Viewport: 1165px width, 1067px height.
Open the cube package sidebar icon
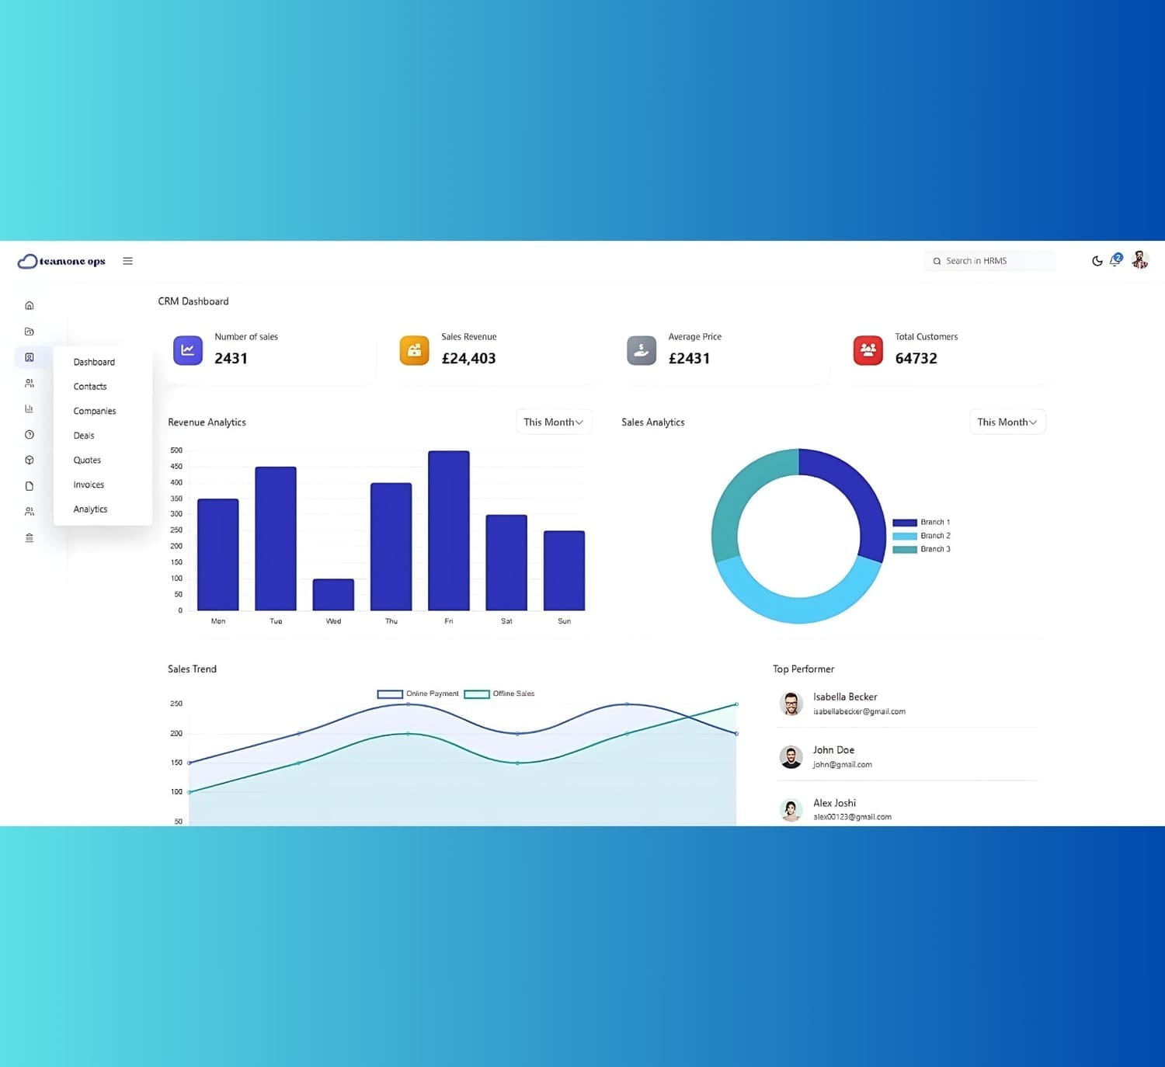(30, 461)
